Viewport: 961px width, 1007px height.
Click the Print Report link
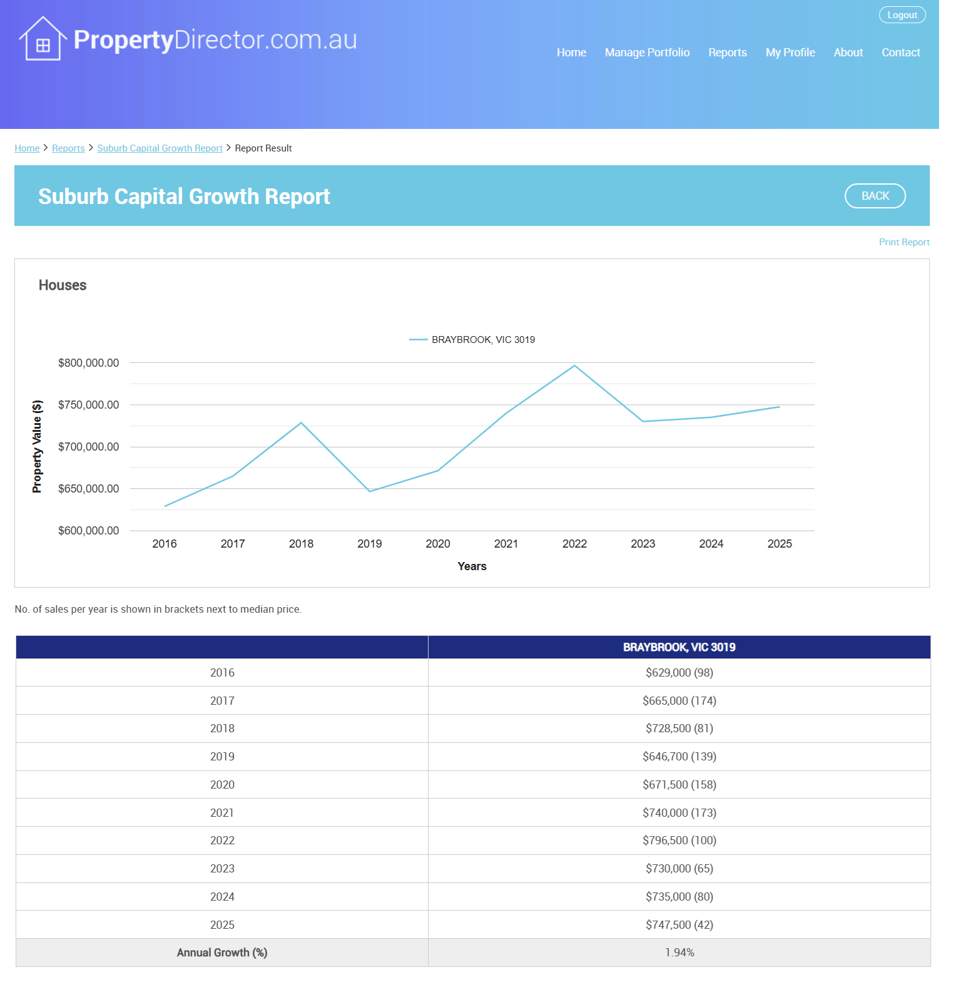tap(903, 242)
